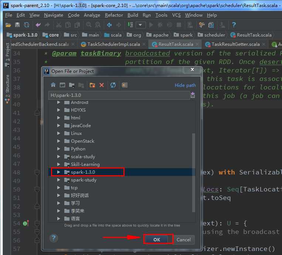Toggle Show Hidden Files icon in dialog
The width and height of the screenshot is (282, 255).
[x=125, y=85]
